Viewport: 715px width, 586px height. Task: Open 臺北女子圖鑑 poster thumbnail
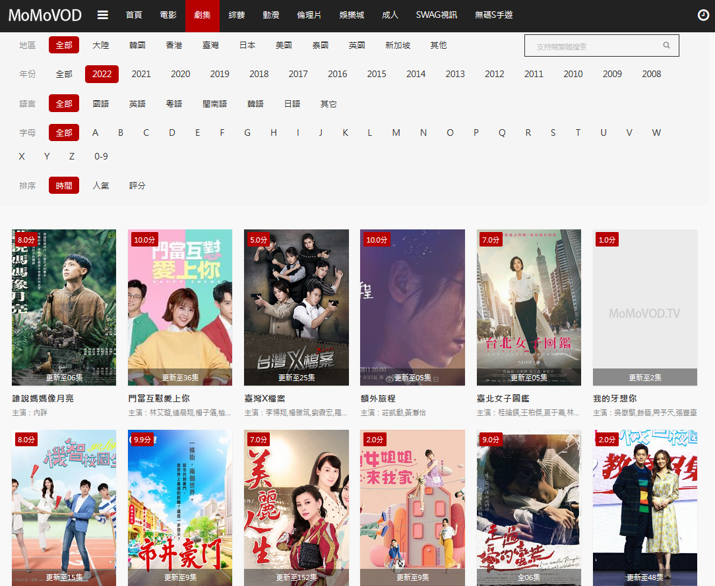click(529, 308)
